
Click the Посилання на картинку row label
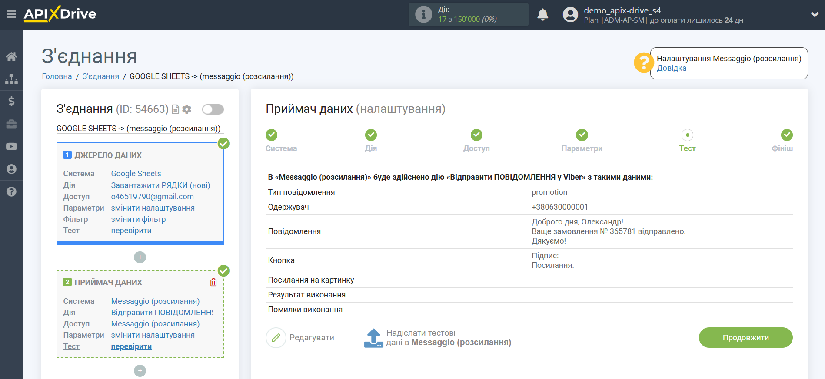pyautogui.click(x=311, y=280)
